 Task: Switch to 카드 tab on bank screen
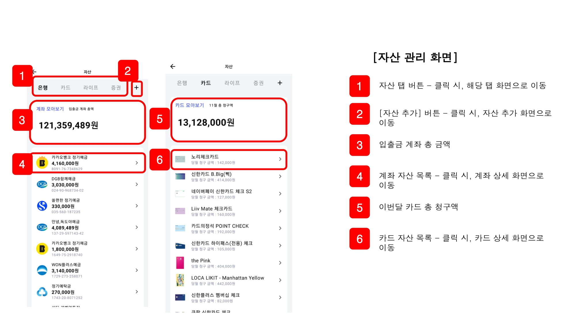pos(65,88)
